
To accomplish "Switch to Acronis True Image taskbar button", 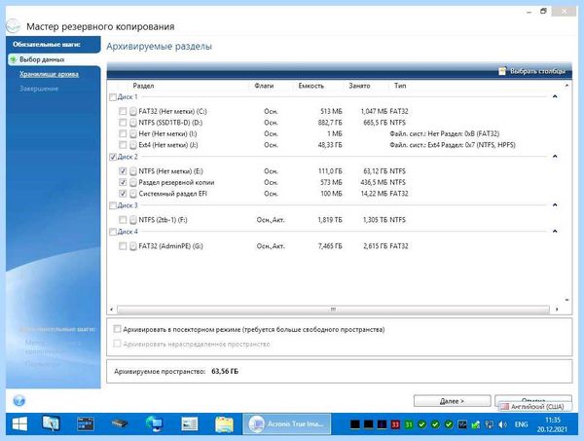I will [x=287, y=423].
